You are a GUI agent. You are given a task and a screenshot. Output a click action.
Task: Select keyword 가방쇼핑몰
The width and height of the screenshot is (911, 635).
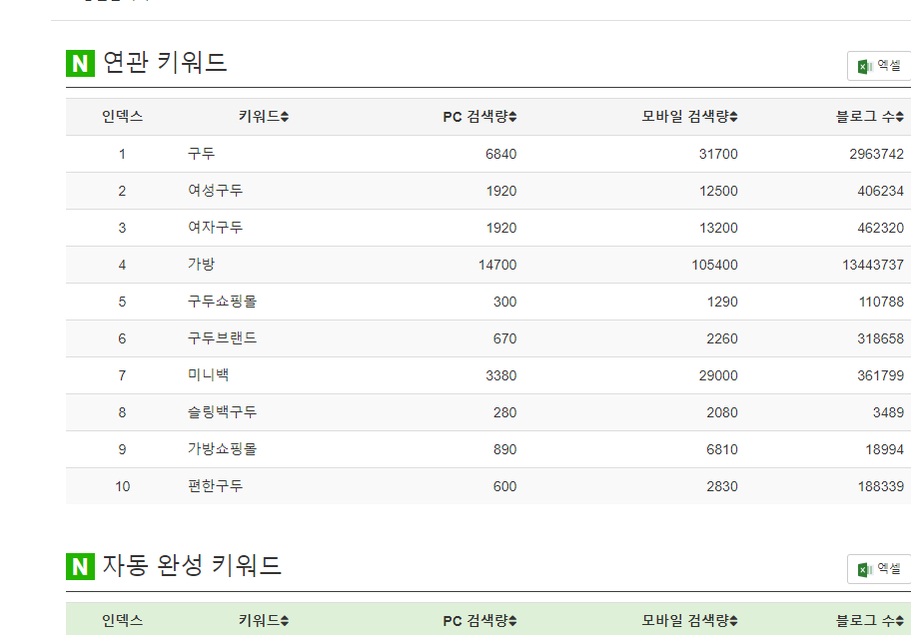pyautogui.click(x=222, y=449)
